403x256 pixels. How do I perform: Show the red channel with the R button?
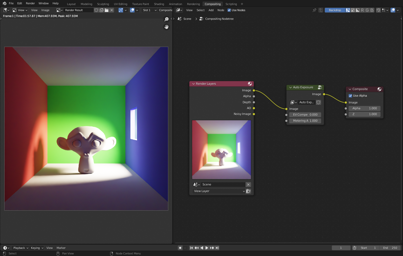[362, 10]
